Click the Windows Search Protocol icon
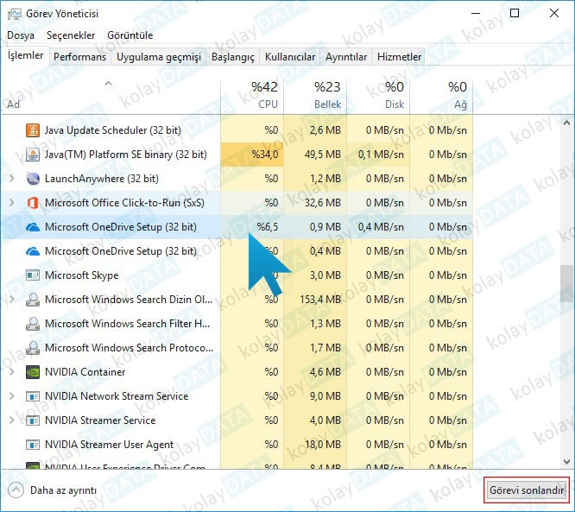The height and width of the screenshot is (512, 575). coord(33,348)
